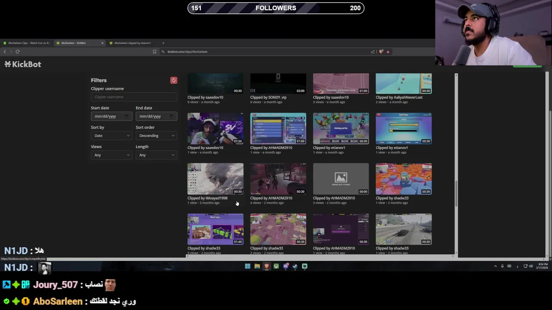Viewport: 552px width, 310px height.
Task: Open the Brave Shields lion icon
Action: click(381, 52)
